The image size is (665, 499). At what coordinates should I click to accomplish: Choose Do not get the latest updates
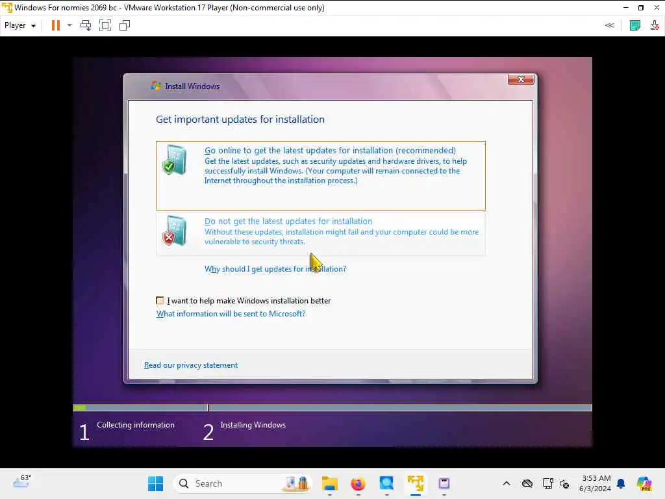coord(321,233)
